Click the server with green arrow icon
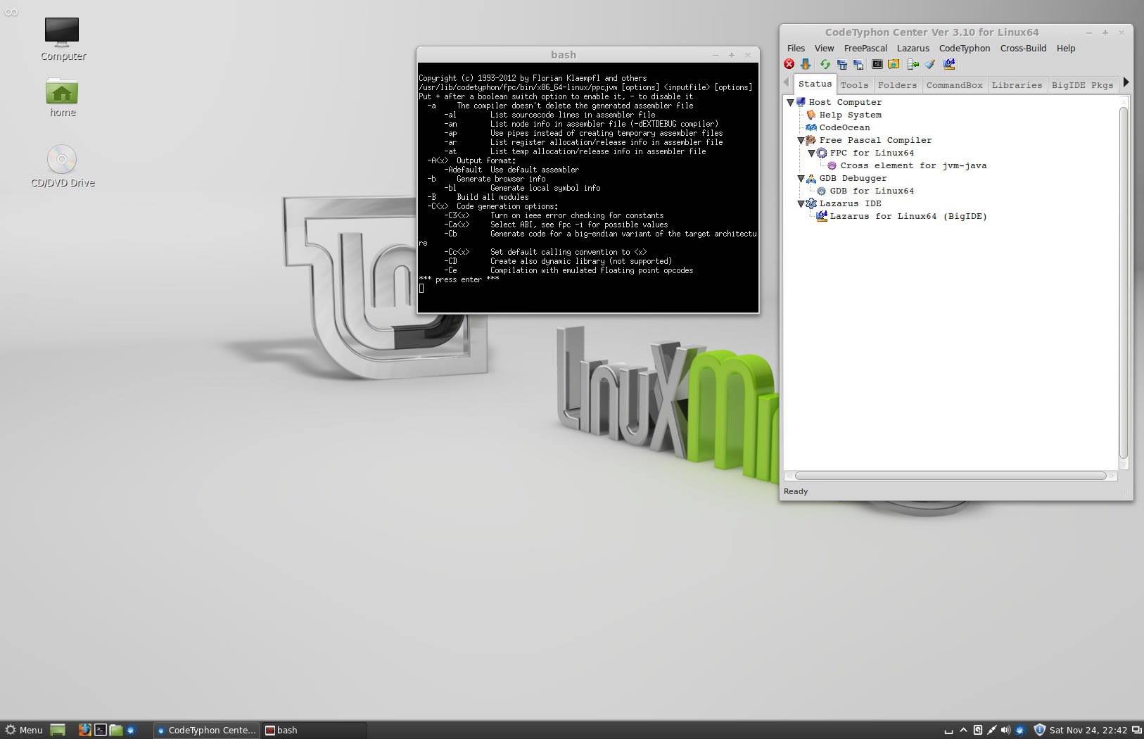The image size is (1144, 739). coord(913,64)
